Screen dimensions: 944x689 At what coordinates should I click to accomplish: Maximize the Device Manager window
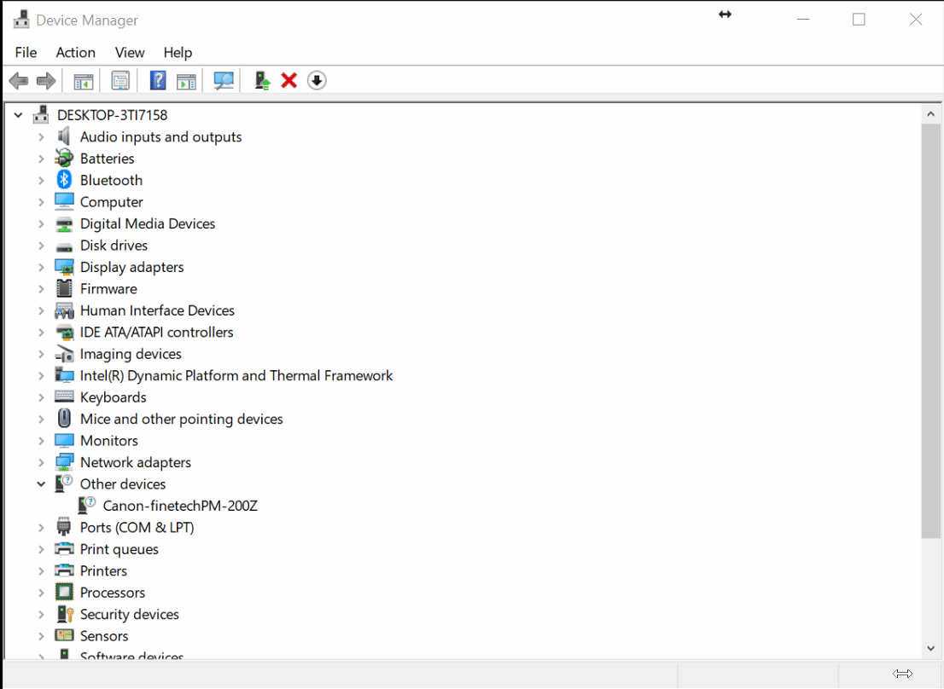tap(860, 20)
